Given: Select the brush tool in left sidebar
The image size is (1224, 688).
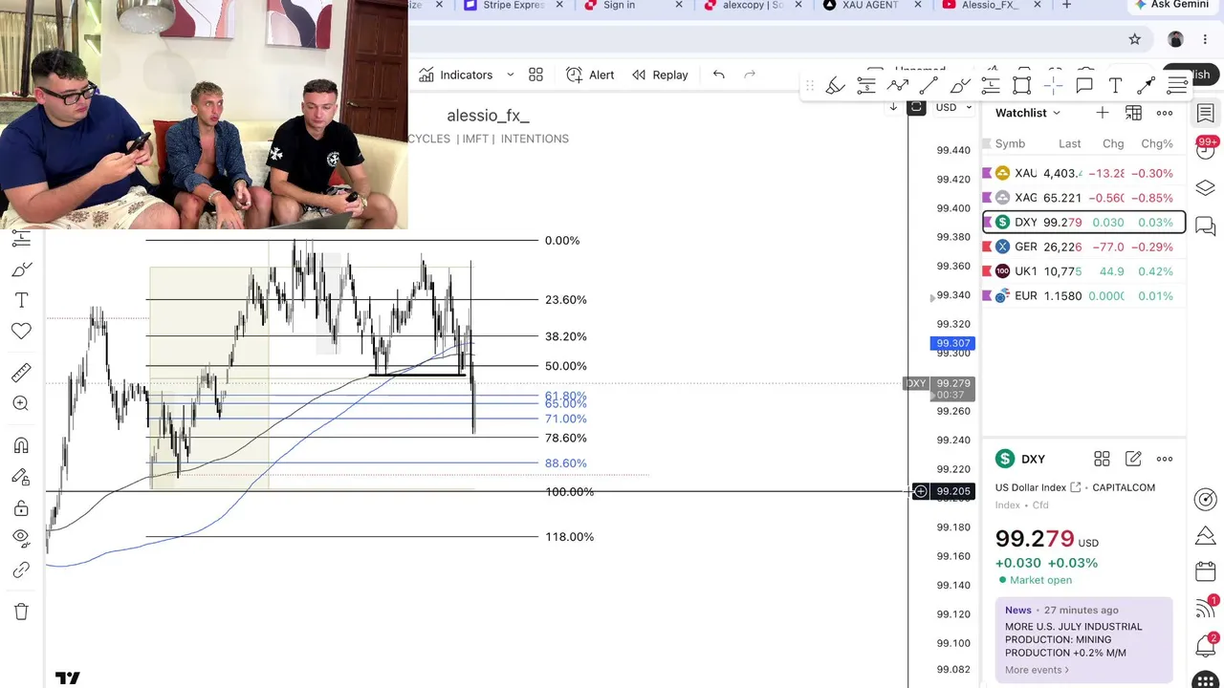Looking at the screenshot, I should coord(21,270).
